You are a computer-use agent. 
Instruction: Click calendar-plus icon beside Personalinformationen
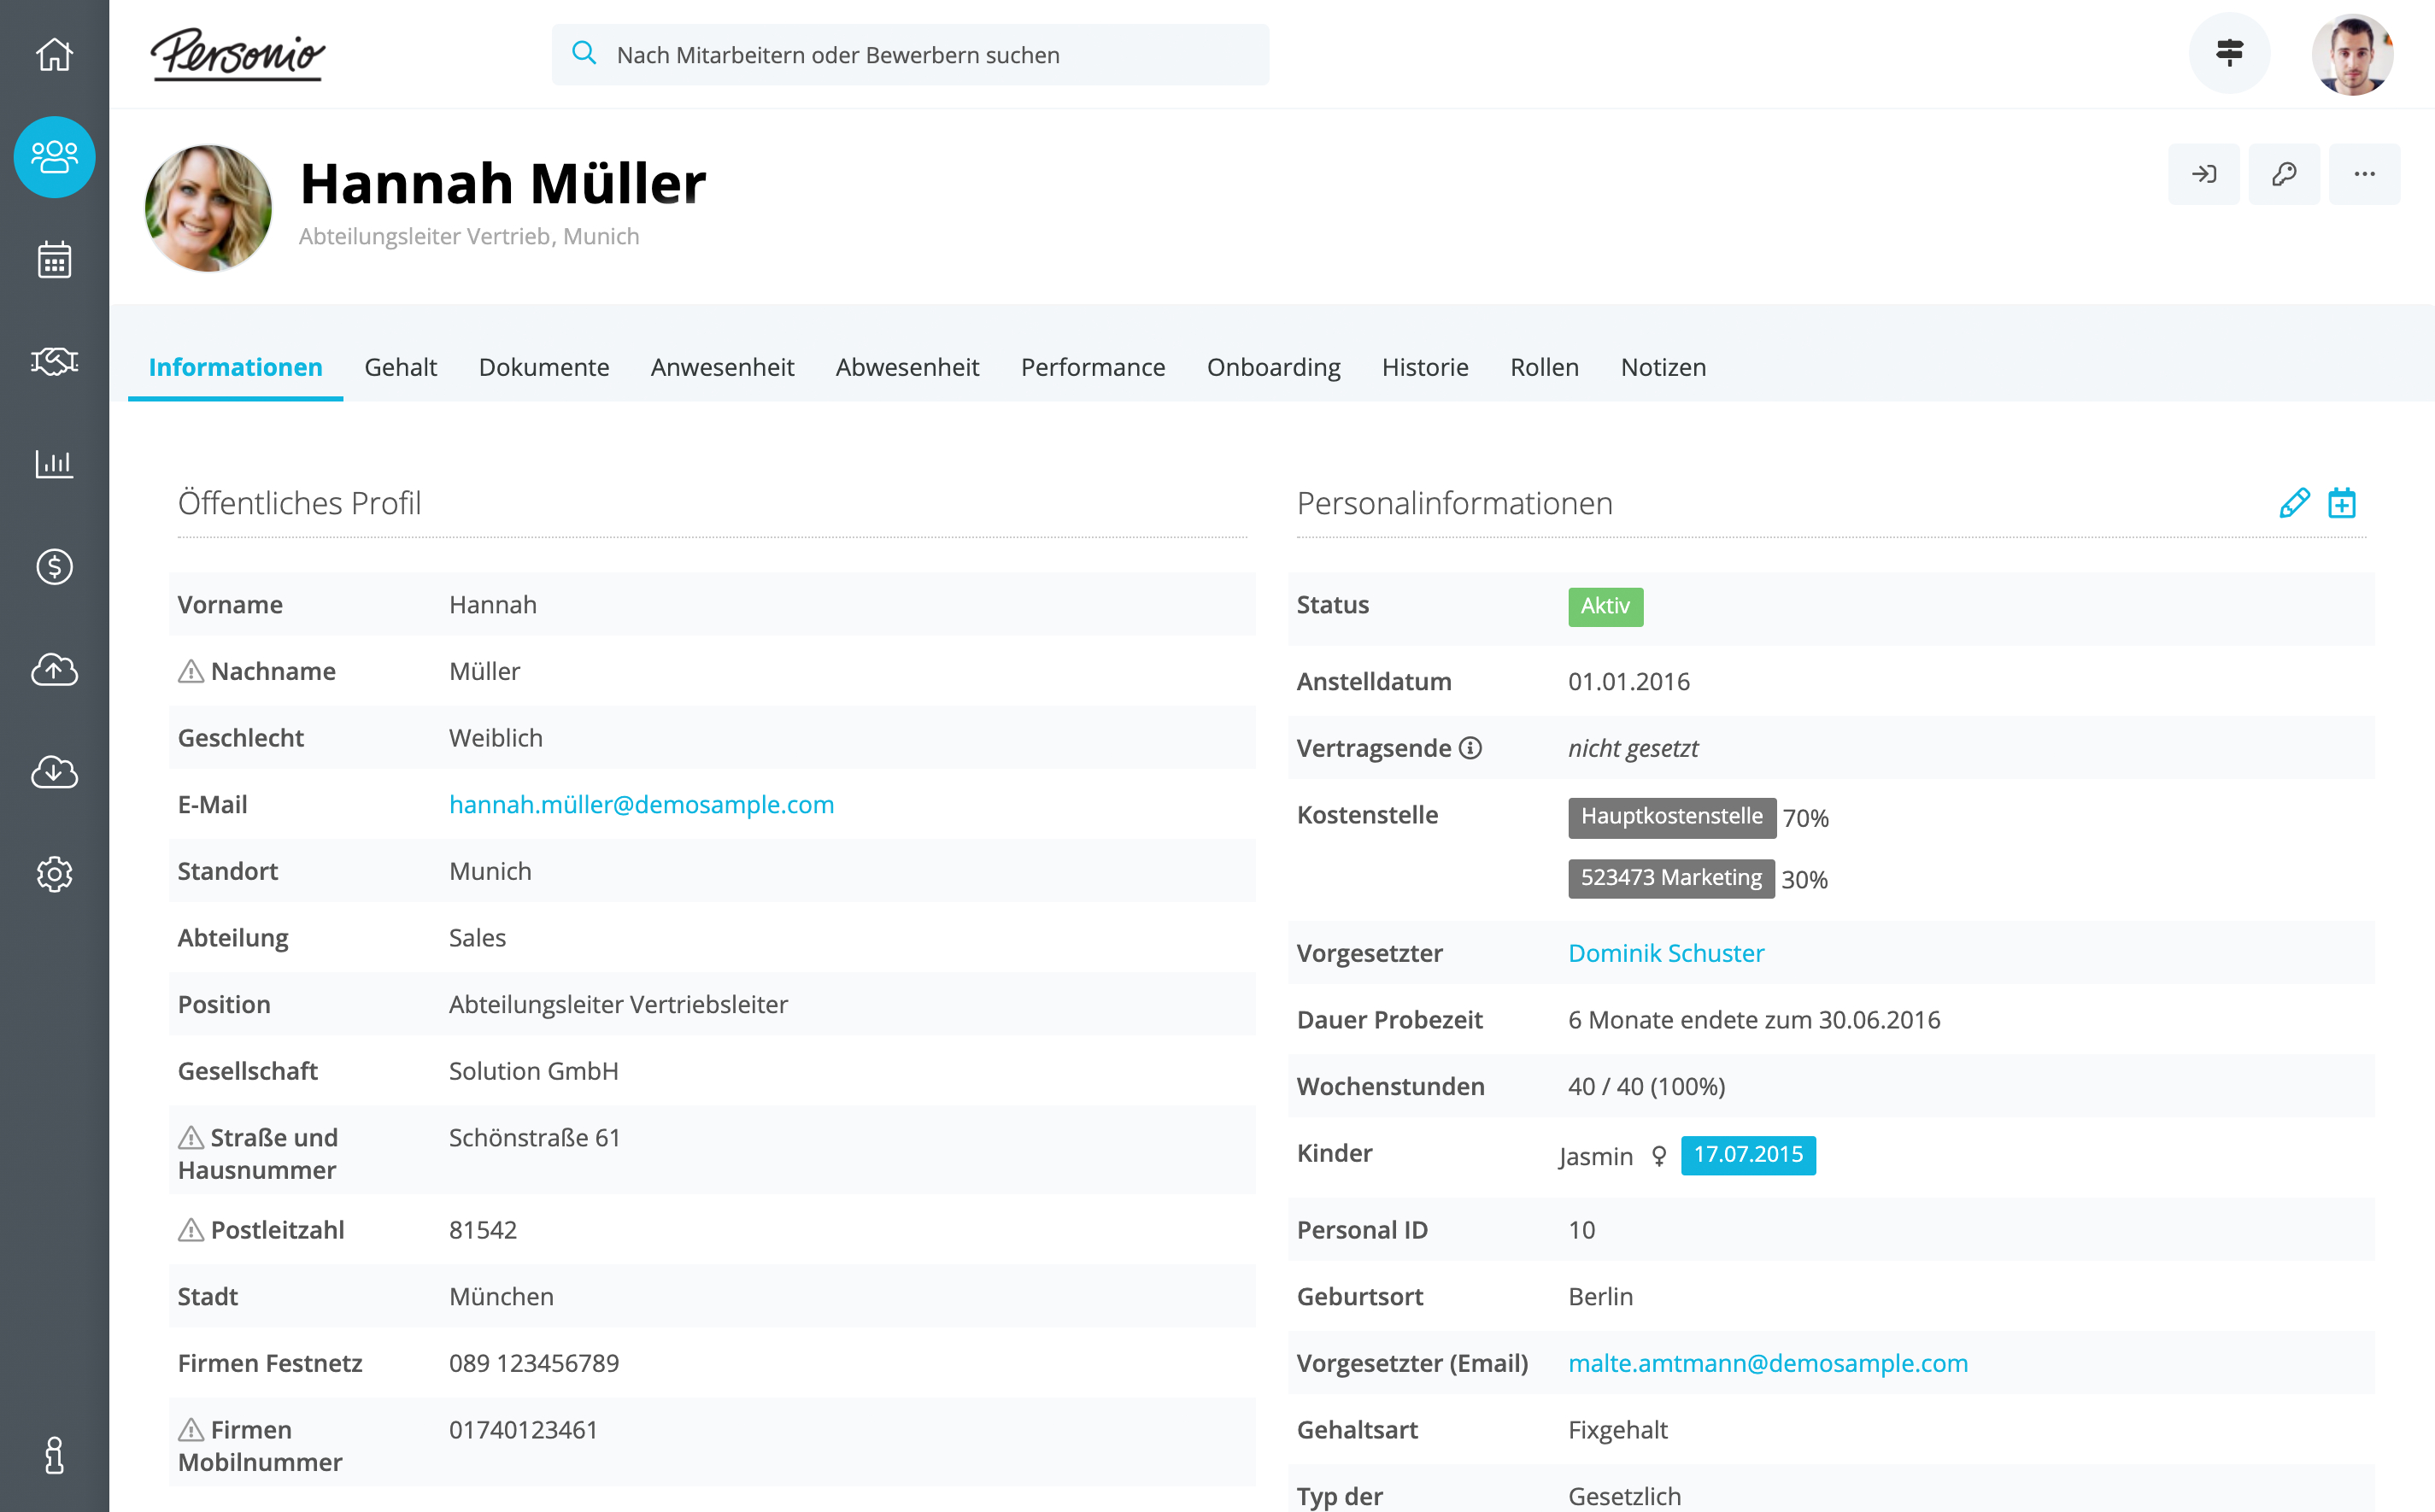pyautogui.click(x=2342, y=503)
